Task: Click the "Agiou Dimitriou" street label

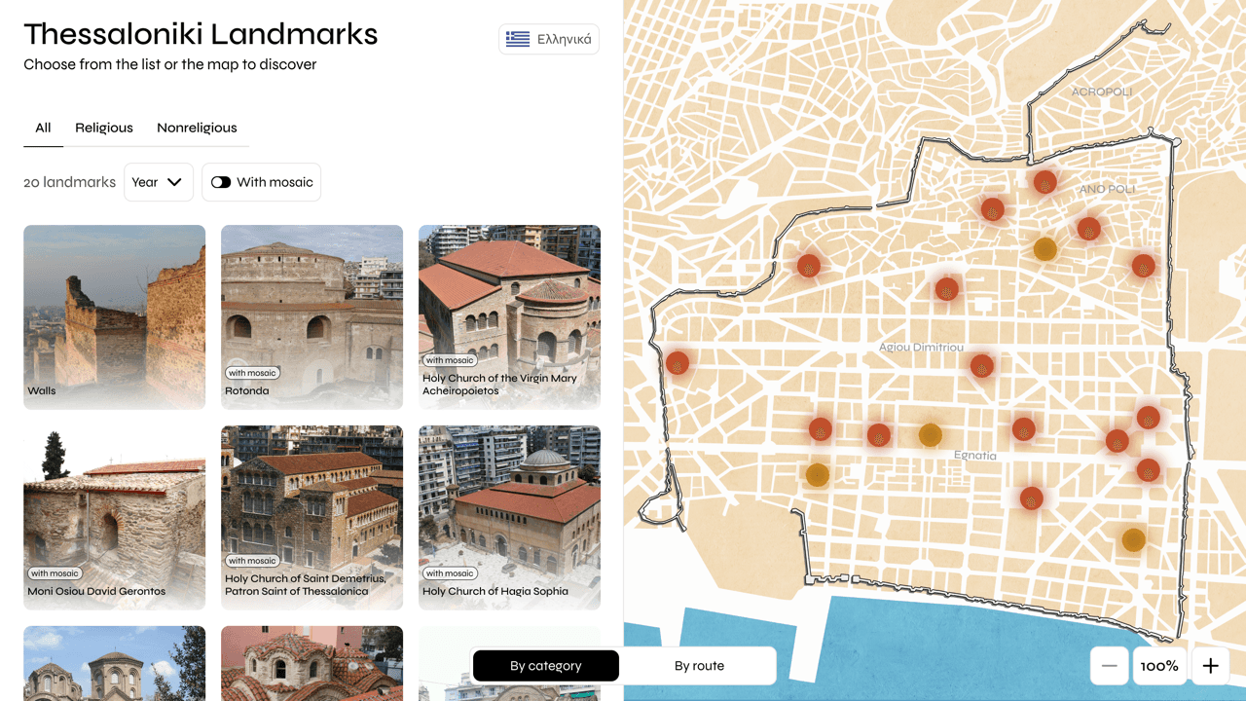Action: (921, 347)
